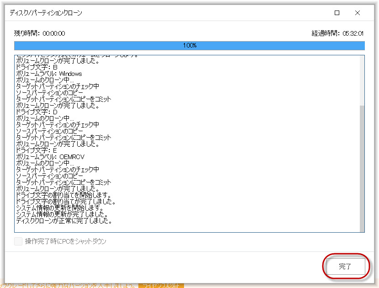The width and height of the screenshot is (379, 288).
Task: Select log line ドライブ文字: D
Action: point(37,112)
